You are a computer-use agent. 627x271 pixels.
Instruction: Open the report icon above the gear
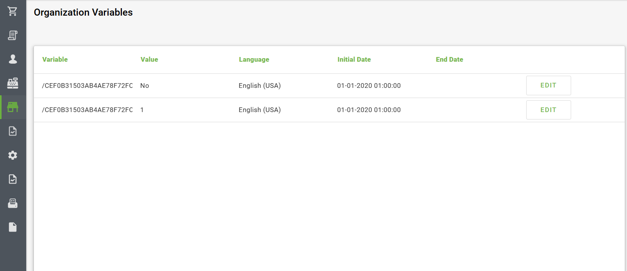(13, 131)
